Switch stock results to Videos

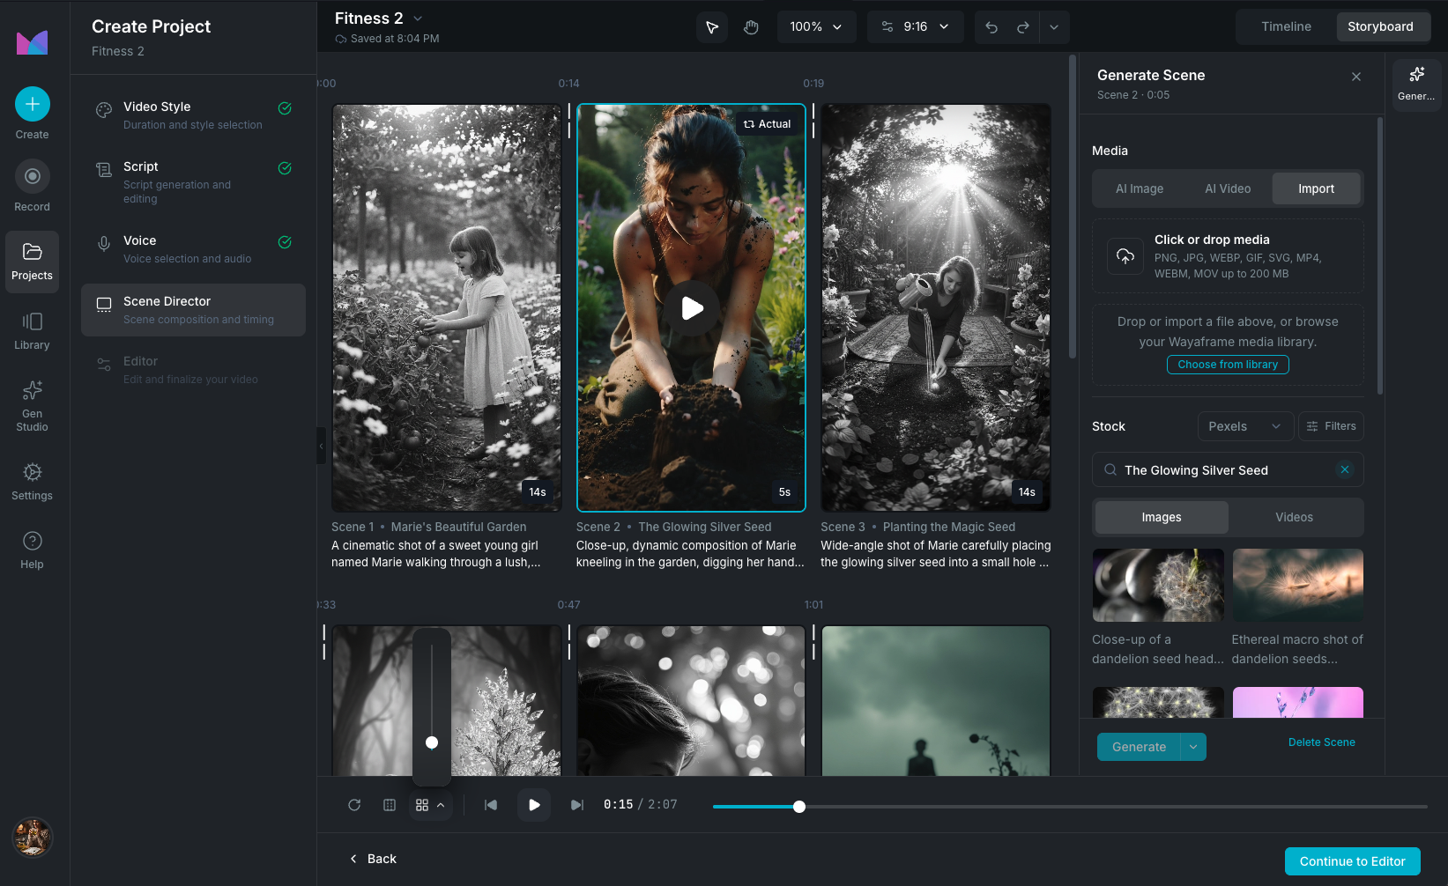click(1294, 517)
